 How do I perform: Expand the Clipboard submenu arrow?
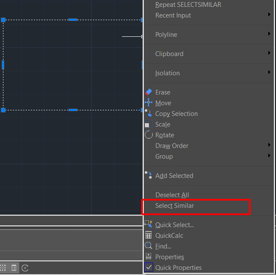[x=269, y=53]
